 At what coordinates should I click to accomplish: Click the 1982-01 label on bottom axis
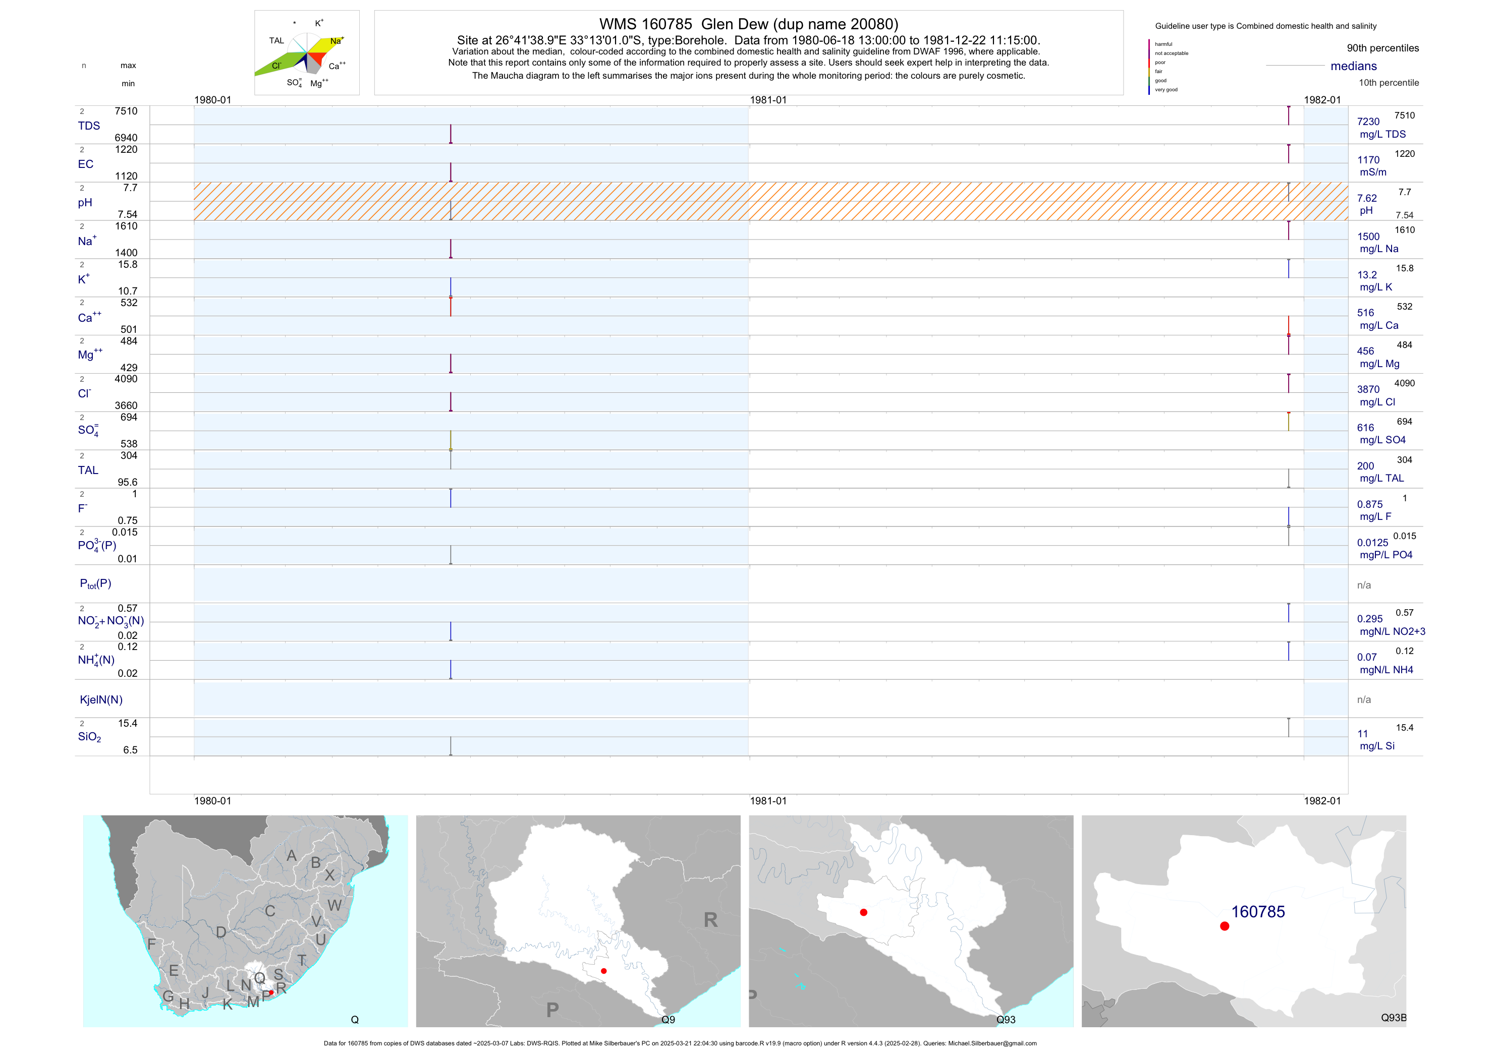click(1322, 801)
